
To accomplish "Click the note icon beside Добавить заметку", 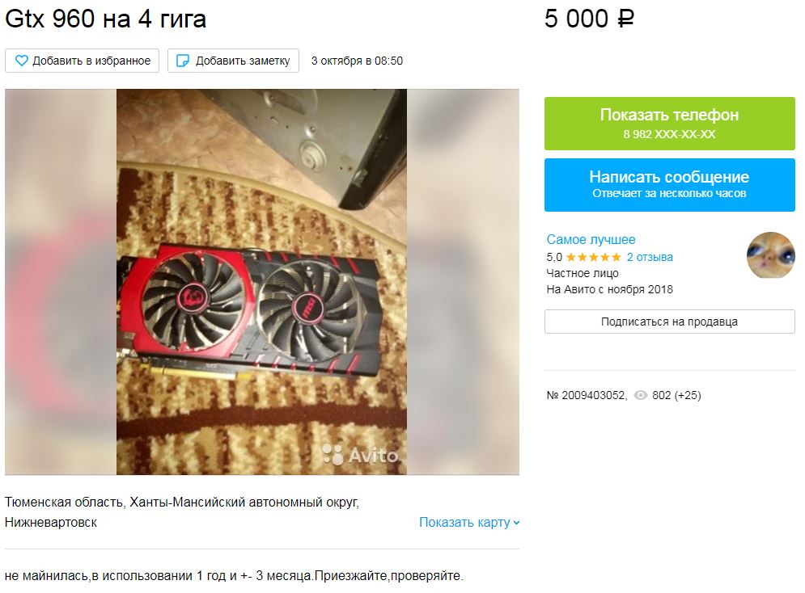I will [x=183, y=61].
